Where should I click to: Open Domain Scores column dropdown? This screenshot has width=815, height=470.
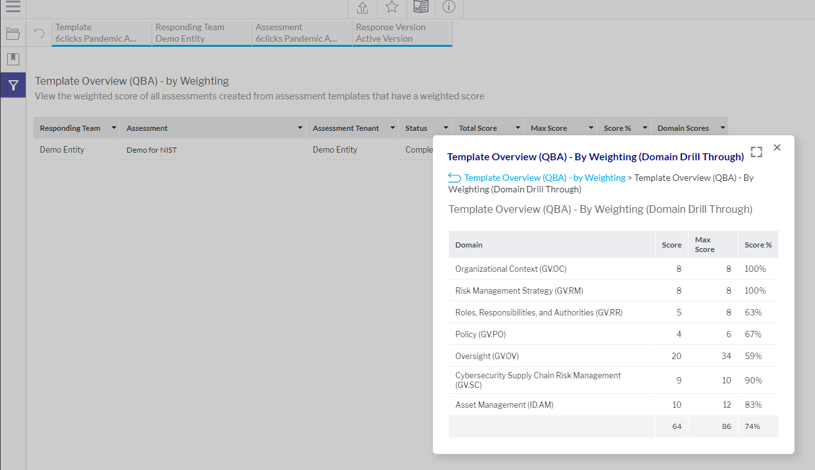point(722,128)
